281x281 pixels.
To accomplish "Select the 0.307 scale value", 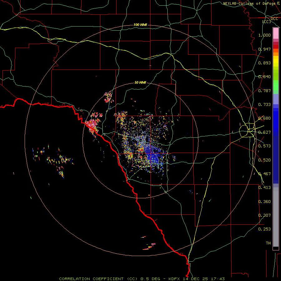I will pos(264,215).
